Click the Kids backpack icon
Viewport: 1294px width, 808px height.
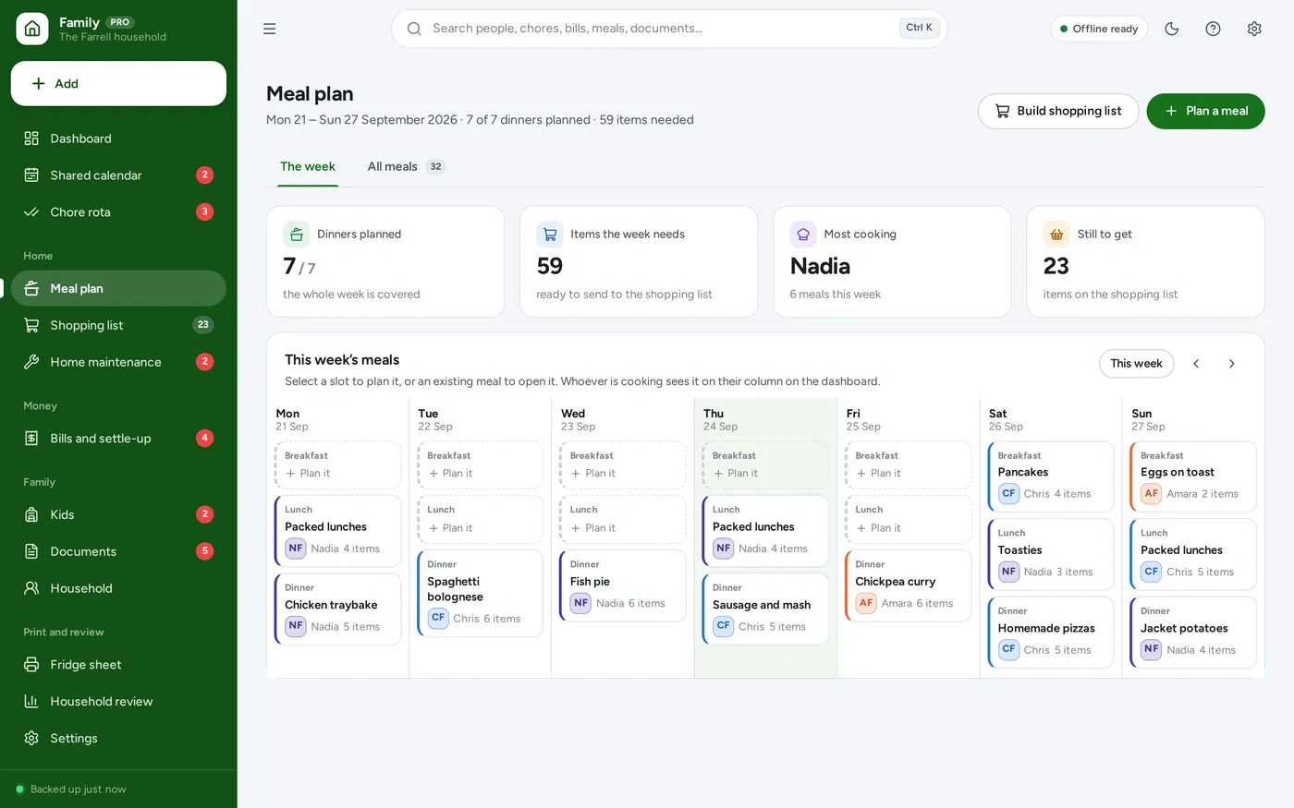(31, 514)
